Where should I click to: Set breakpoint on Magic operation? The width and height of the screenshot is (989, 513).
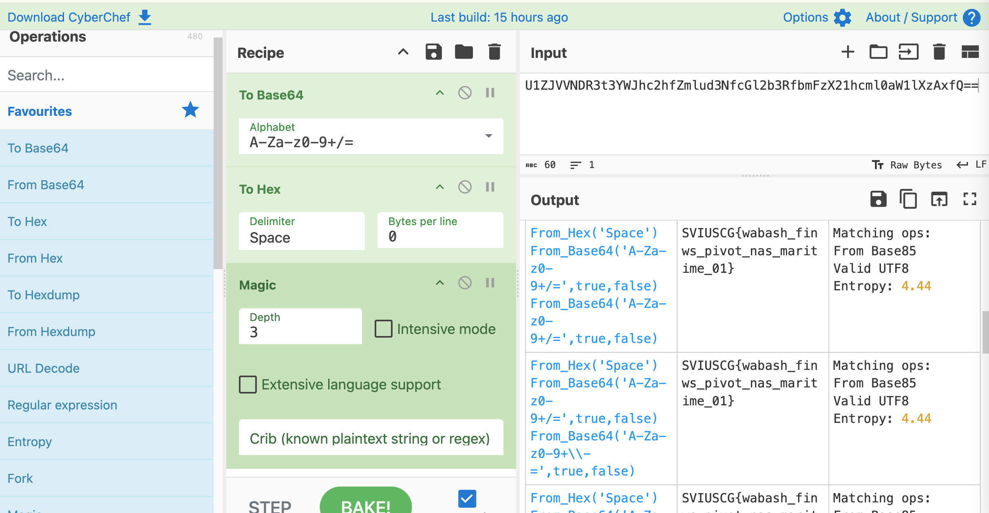coord(490,283)
